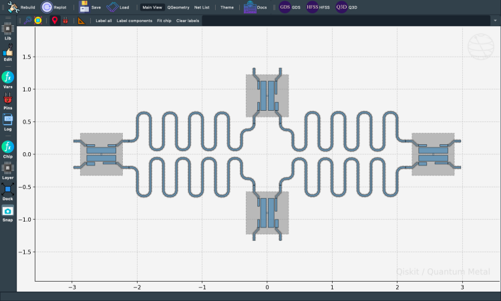This screenshot has width=501, height=301.
Task: Select the zoom magnifier tool
Action: [28, 21]
